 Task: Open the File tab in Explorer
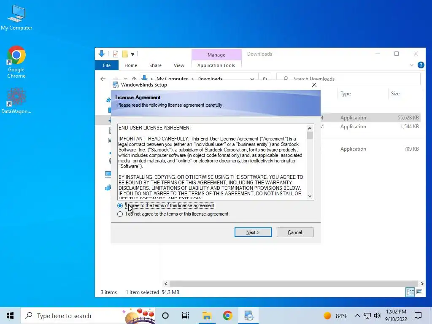click(x=107, y=65)
